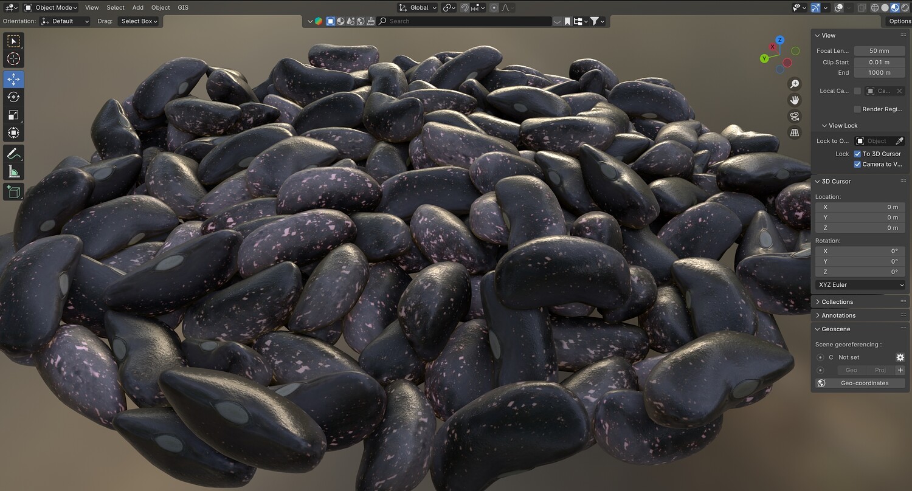Open the Object menu
This screenshot has width=912, height=491.
161,8
